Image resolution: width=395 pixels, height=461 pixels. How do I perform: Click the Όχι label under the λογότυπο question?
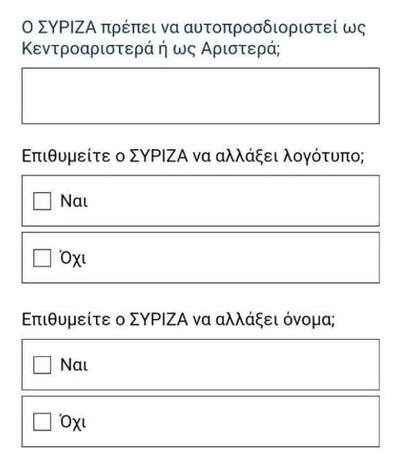(x=73, y=258)
